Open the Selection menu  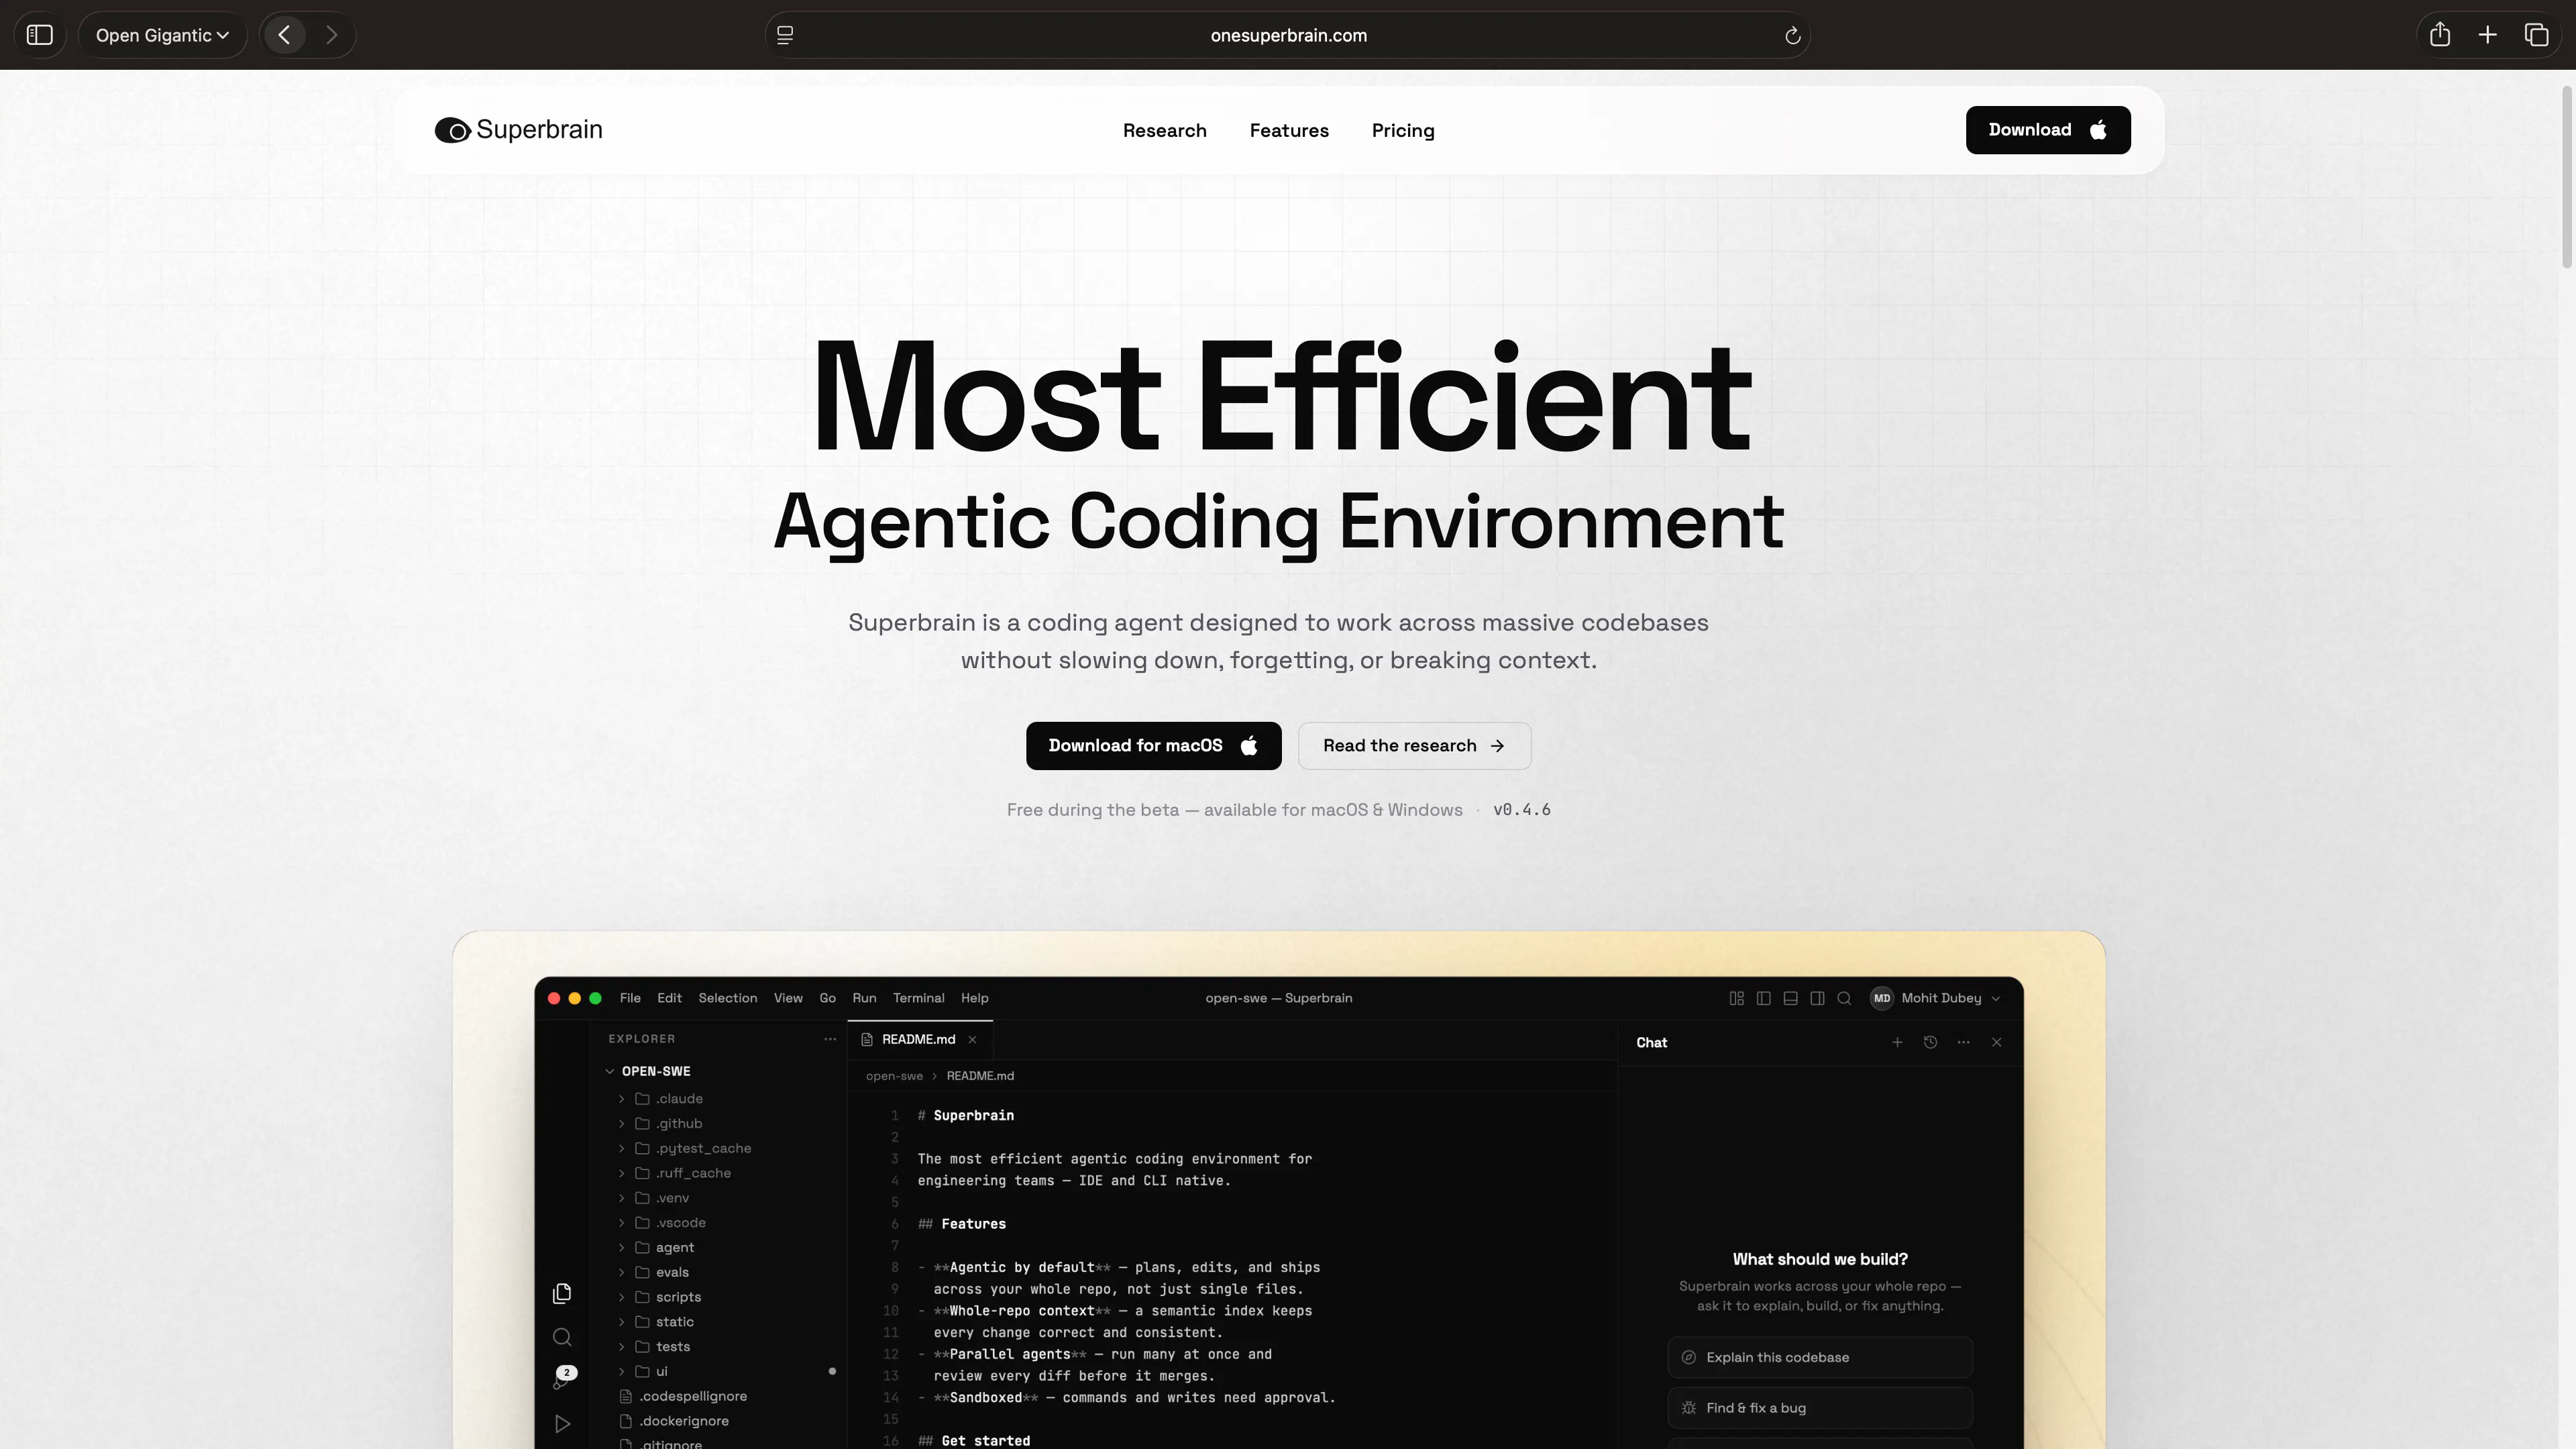[727, 998]
